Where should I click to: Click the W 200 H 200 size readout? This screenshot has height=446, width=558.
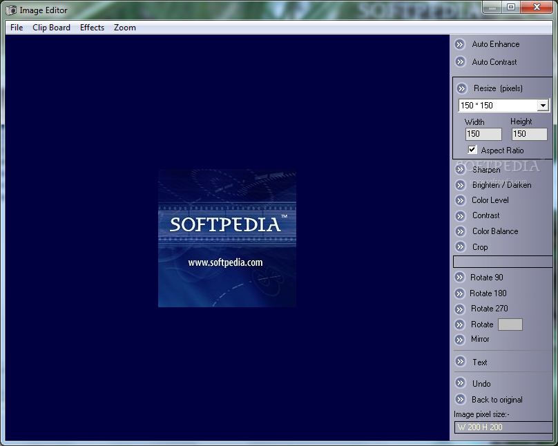(503, 427)
